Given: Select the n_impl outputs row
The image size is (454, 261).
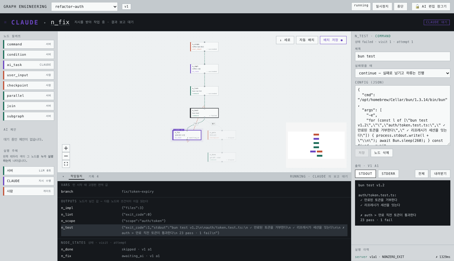Looking at the screenshot, I should point(204,208).
